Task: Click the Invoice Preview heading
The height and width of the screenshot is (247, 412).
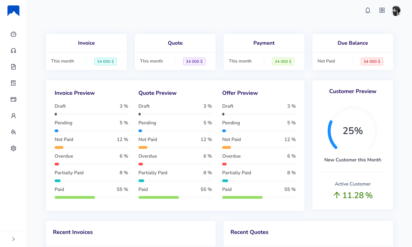Action: [75, 93]
